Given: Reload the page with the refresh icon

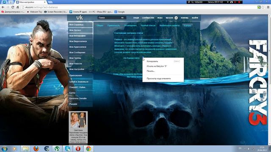Looking at the screenshot, I should [13, 7].
